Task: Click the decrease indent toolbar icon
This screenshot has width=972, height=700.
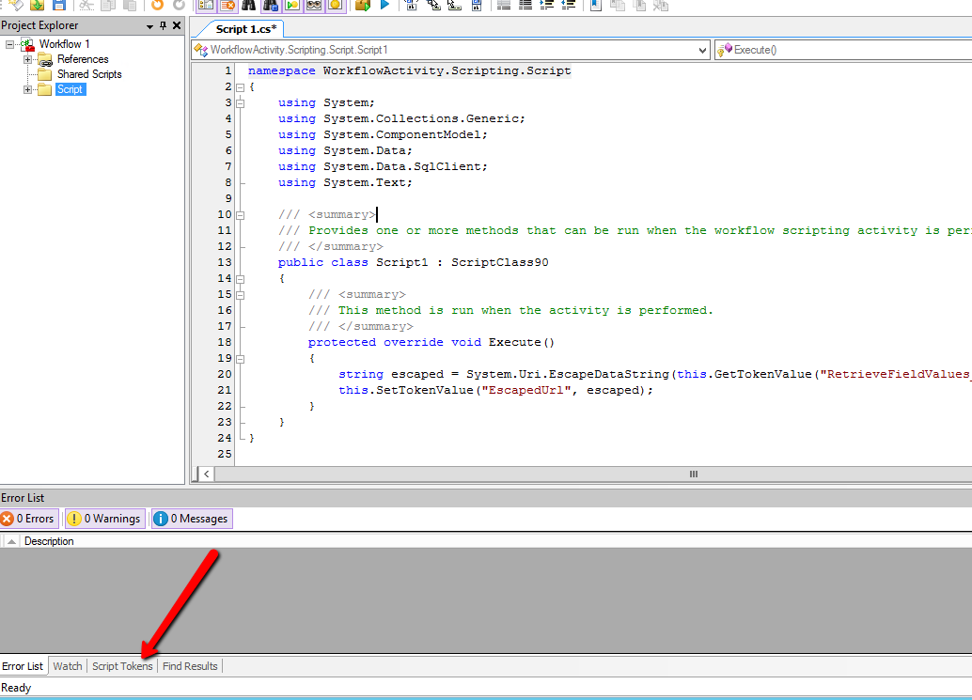Action: click(568, 5)
